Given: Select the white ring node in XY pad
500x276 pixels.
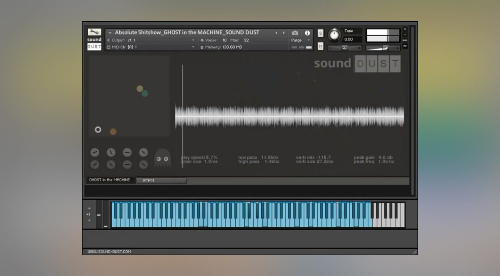Looking at the screenshot, I should coord(98,130).
